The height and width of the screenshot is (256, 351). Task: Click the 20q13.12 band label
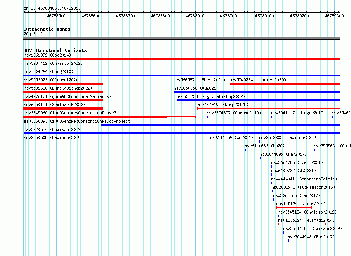click(x=33, y=34)
